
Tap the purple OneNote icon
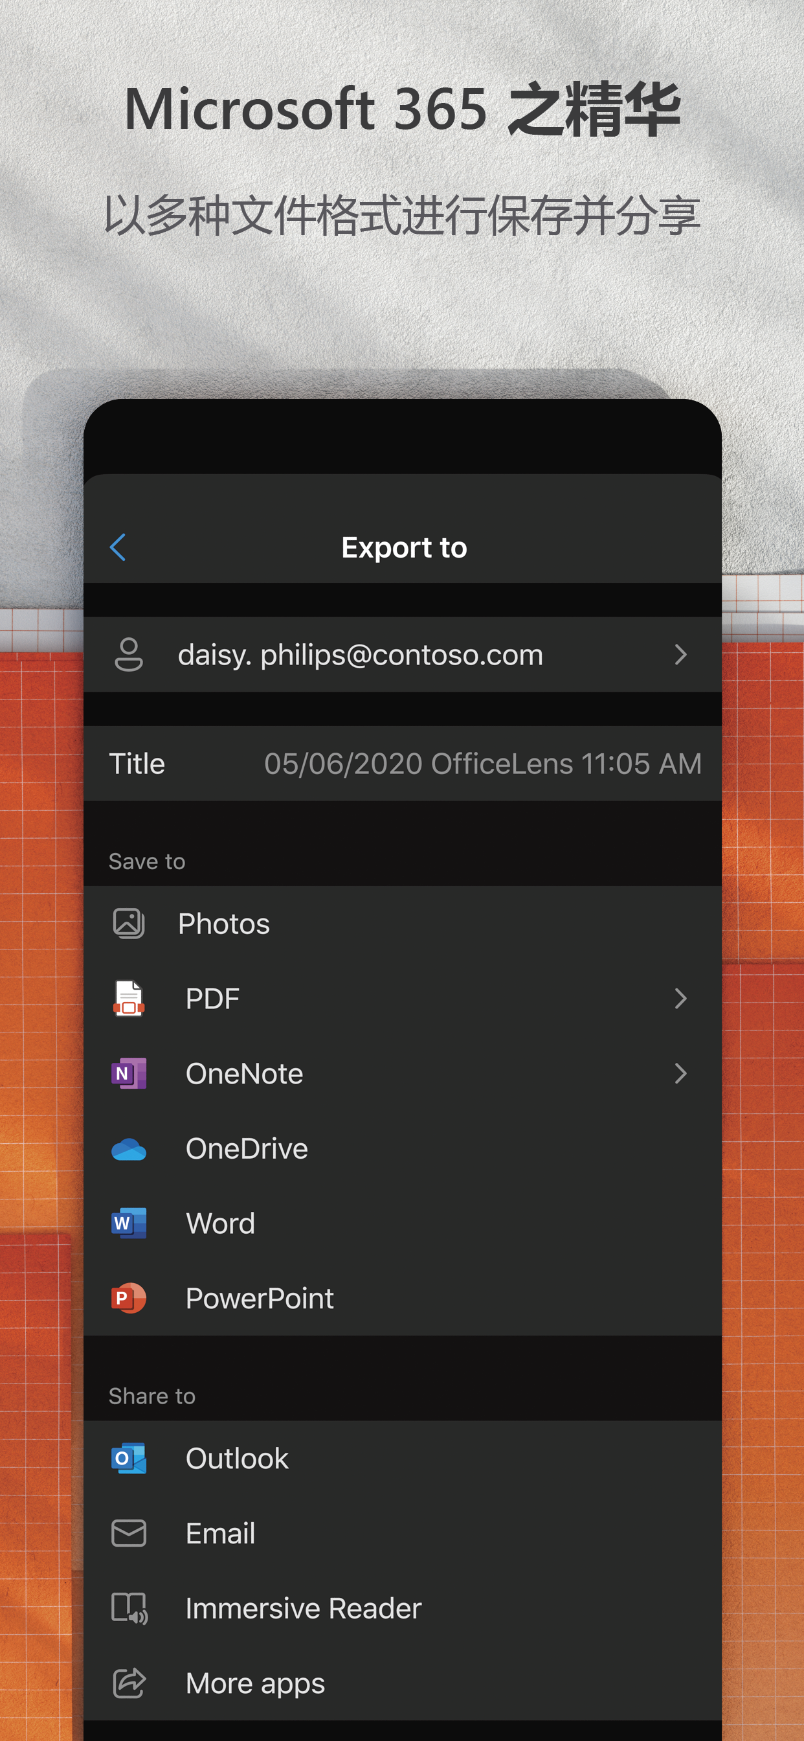pos(128,1073)
